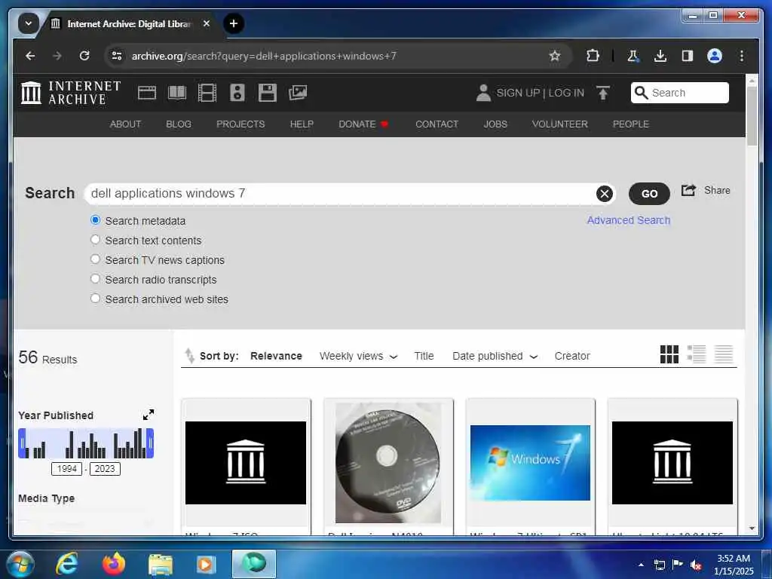Click the Upload arrow icon
Viewport: 772px width, 579px height.
[x=603, y=93]
